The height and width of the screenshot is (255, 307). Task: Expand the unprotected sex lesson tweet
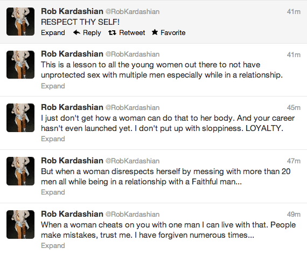tap(53, 86)
